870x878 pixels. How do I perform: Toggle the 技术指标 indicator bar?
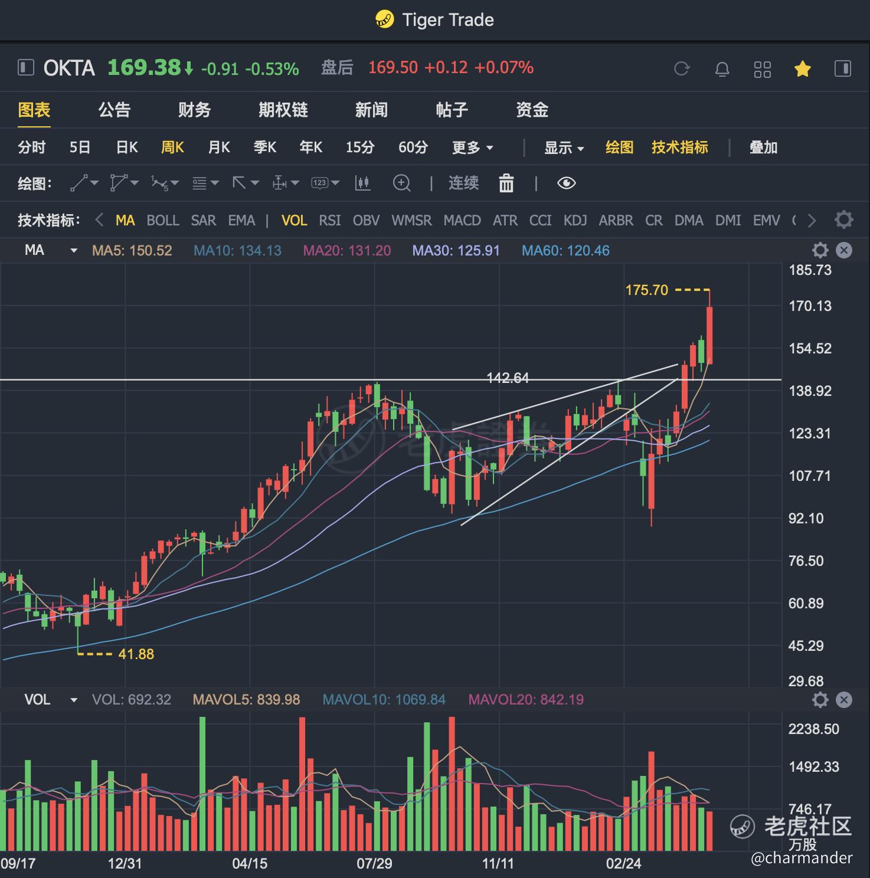point(680,147)
